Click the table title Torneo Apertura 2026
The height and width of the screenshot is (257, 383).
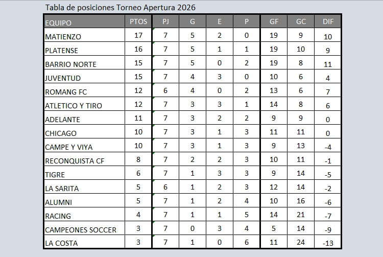pos(120,8)
